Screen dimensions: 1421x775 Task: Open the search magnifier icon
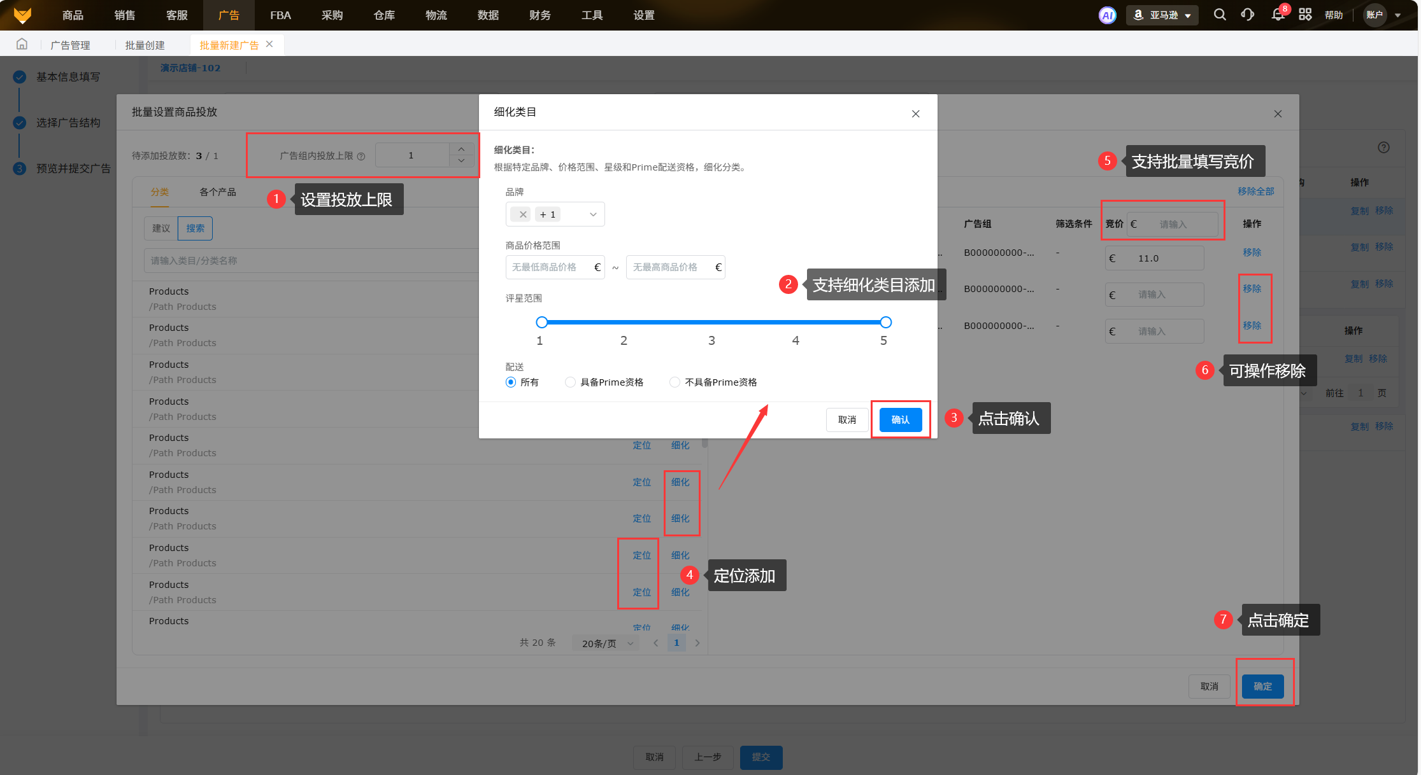point(1219,15)
